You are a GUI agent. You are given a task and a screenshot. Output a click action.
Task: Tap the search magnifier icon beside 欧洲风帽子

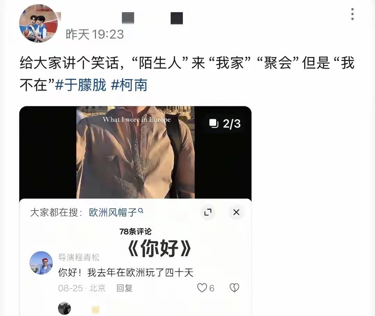coord(141,210)
